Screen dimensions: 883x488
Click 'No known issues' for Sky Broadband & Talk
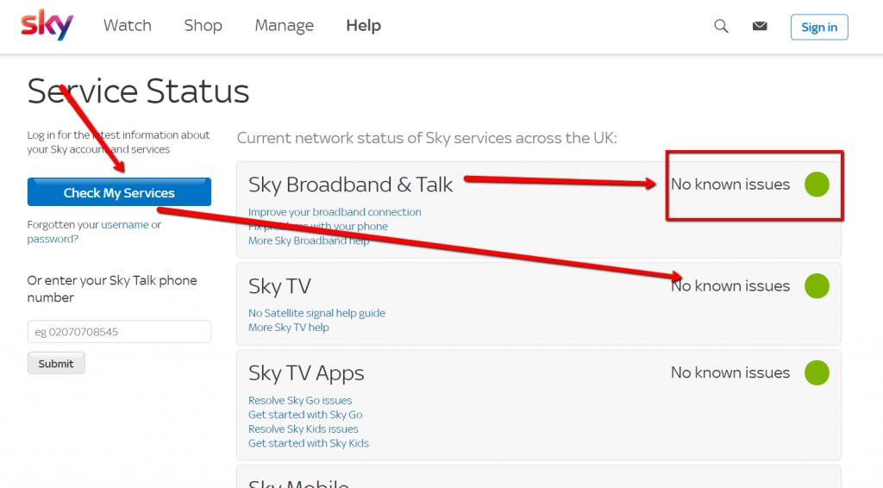point(730,185)
